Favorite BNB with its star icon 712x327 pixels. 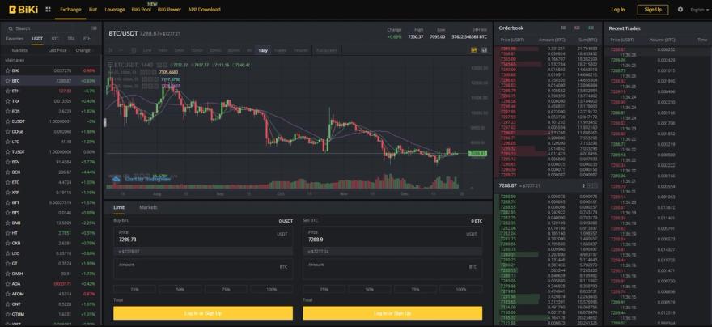pos(8,223)
